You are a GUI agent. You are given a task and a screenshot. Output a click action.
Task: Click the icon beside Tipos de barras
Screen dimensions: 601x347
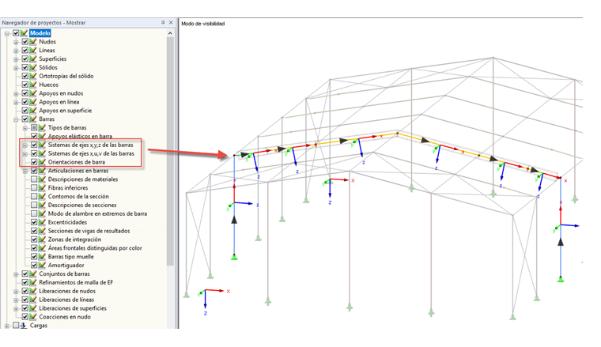(42, 127)
